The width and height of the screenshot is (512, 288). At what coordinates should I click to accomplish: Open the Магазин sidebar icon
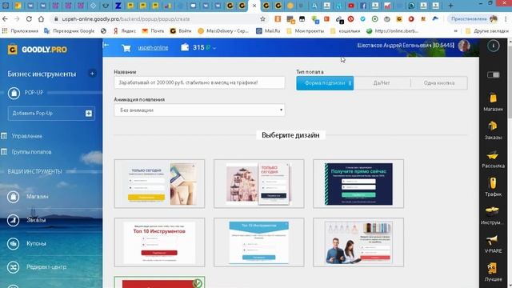[14, 197]
